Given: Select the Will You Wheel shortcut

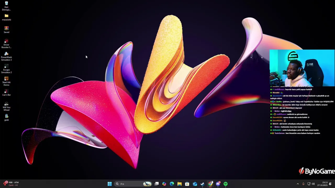Looking at the screenshot, I should (x=7, y=106).
